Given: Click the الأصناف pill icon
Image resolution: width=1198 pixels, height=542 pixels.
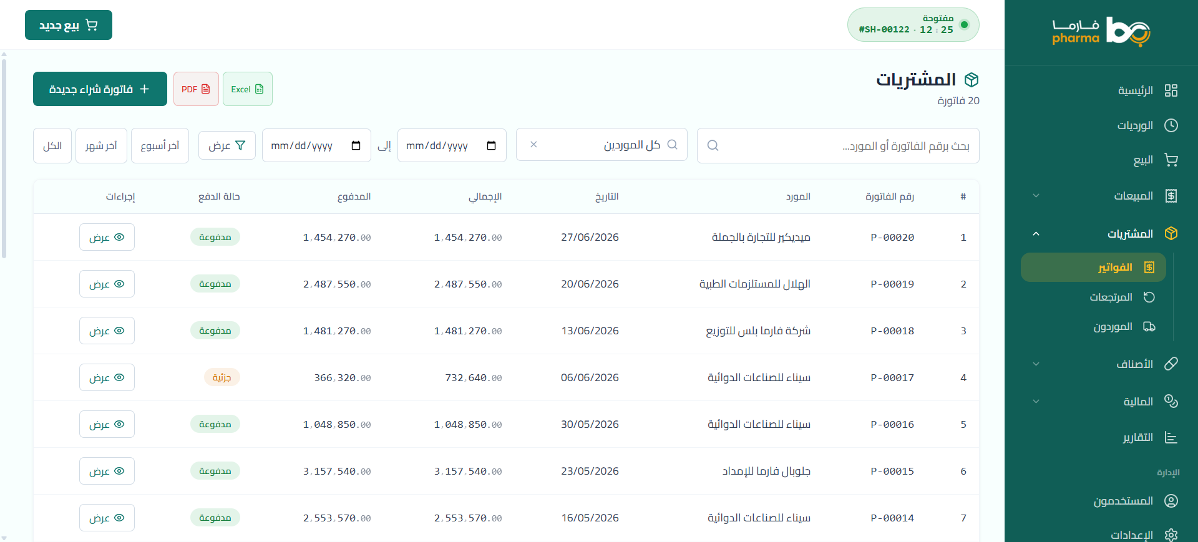Looking at the screenshot, I should click(1171, 364).
